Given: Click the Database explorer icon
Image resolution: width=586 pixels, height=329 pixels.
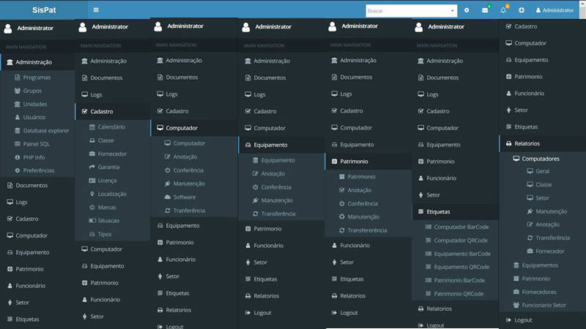Looking at the screenshot, I should (17, 131).
